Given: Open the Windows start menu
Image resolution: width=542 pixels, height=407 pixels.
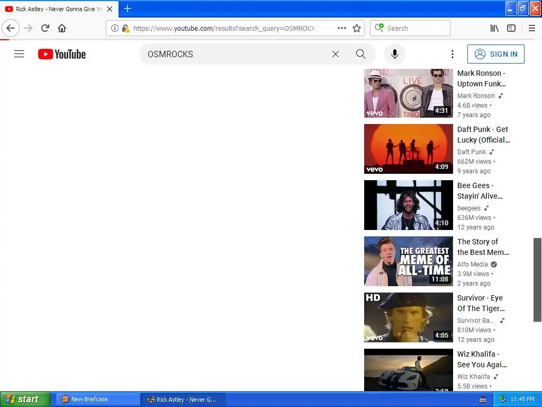Looking at the screenshot, I should tap(25, 399).
